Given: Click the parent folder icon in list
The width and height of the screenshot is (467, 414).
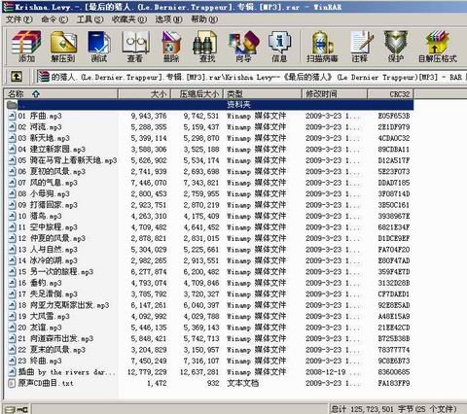Looking at the screenshot, I should (x=12, y=104).
